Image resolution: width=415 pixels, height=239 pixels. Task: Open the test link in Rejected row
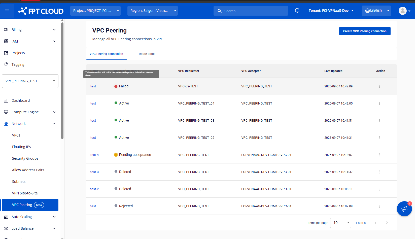click(x=93, y=206)
